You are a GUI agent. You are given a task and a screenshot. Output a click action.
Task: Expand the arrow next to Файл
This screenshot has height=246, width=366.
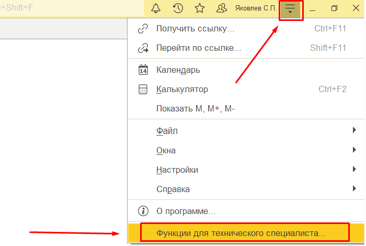(x=354, y=130)
